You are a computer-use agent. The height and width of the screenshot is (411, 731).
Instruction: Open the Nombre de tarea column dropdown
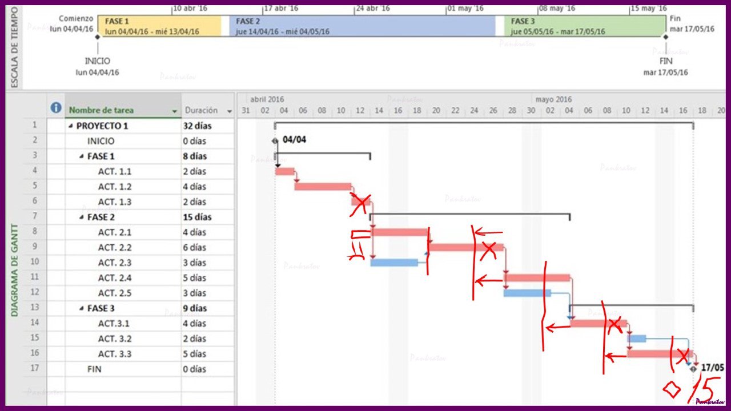click(x=175, y=111)
